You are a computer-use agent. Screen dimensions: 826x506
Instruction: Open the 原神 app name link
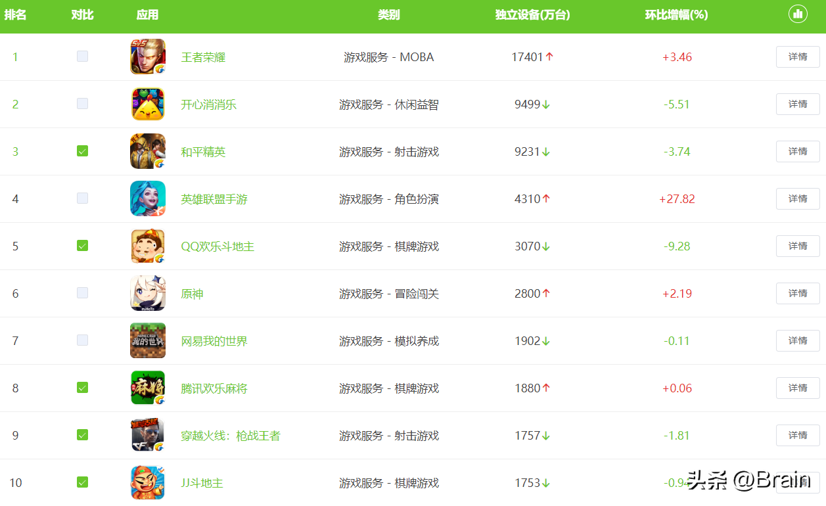coord(192,294)
